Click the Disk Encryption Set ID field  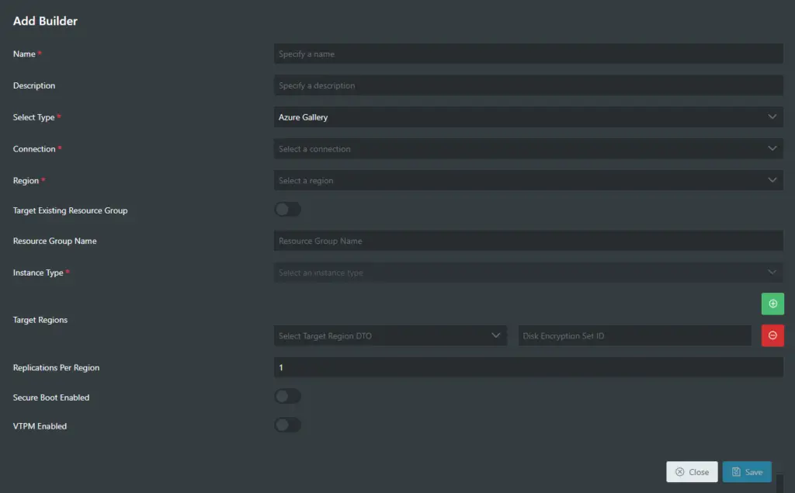[x=634, y=335]
